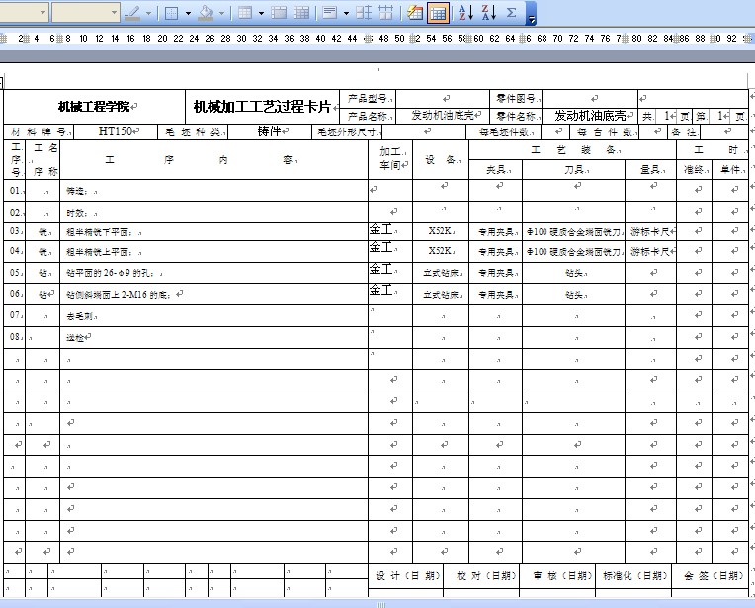Click 立式钻床 cell in row 05
This screenshot has height=608, width=755.
click(x=441, y=273)
